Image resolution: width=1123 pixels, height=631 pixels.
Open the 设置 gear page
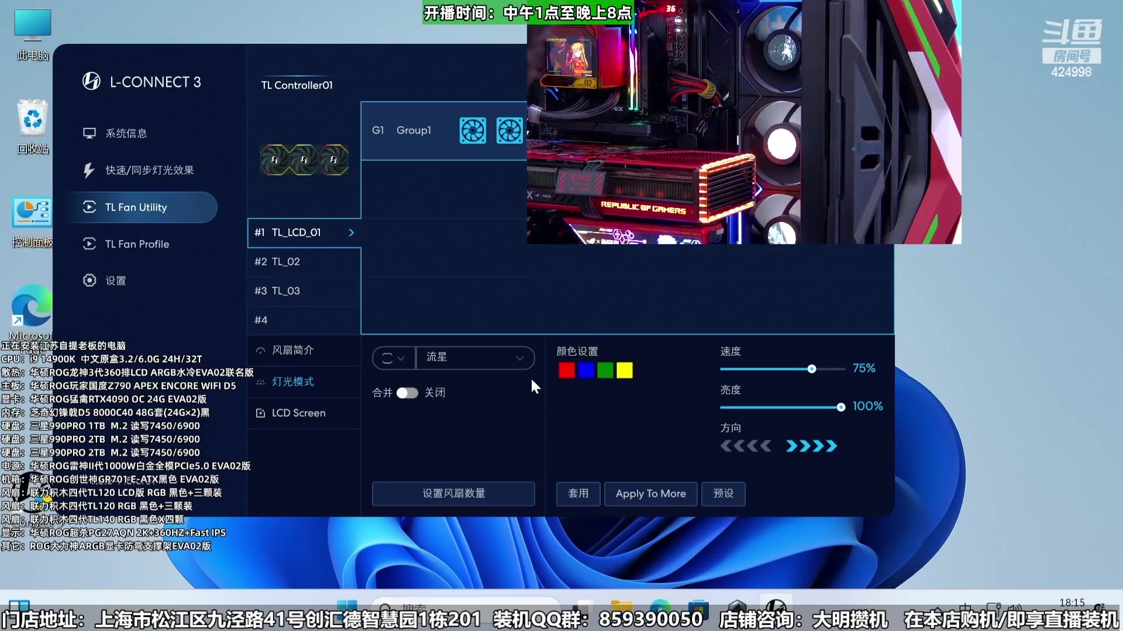click(x=115, y=280)
